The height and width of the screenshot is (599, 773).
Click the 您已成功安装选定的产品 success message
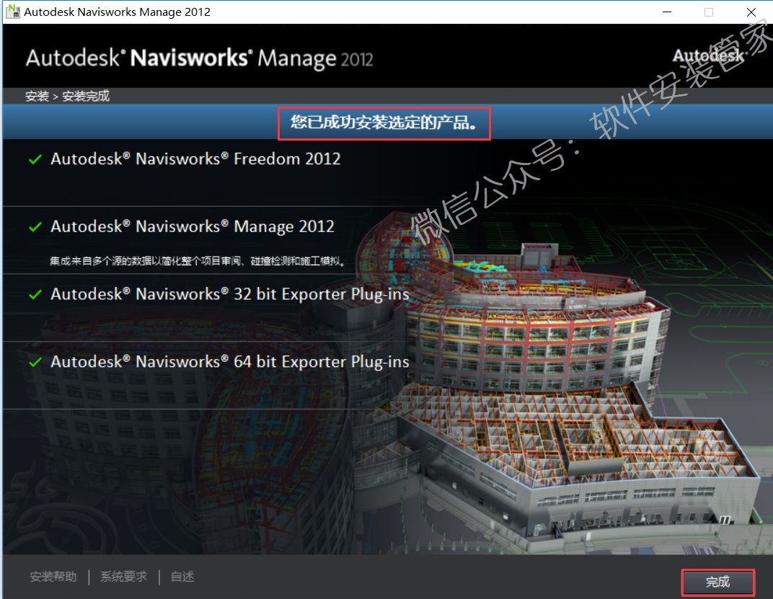[x=384, y=123]
